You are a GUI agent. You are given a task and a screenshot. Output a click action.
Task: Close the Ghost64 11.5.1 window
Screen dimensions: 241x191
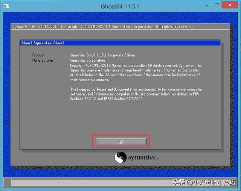tap(230, 5)
